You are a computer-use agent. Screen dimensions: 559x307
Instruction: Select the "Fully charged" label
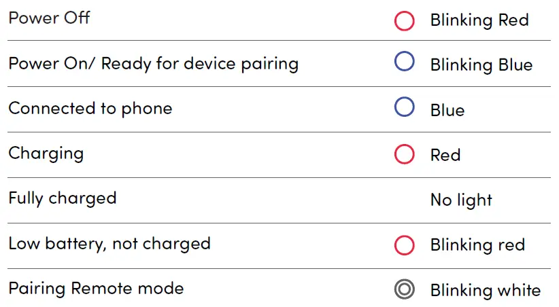(63, 199)
